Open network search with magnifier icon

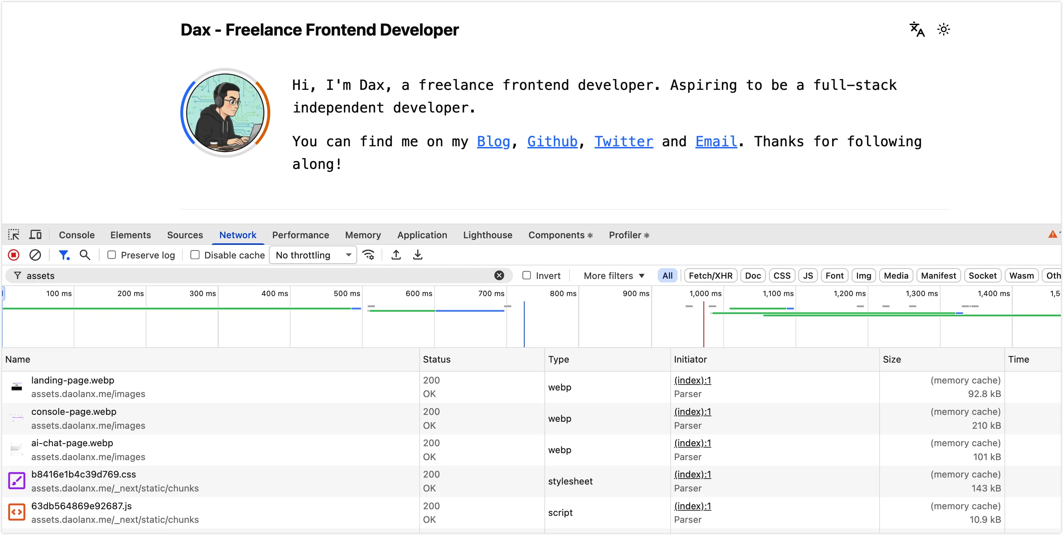tap(85, 255)
